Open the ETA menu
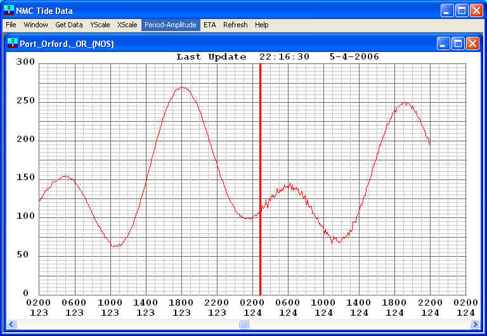Image resolution: width=487 pixels, height=336 pixels. [210, 25]
